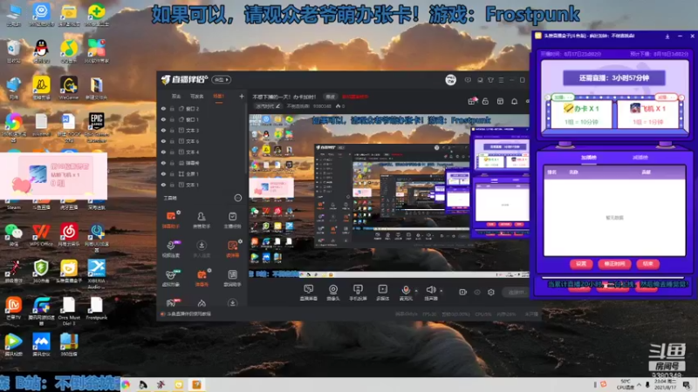Viewport: 698px width, 392px height.
Task: Select the 弹幕 source row in list
Action: coord(202,163)
